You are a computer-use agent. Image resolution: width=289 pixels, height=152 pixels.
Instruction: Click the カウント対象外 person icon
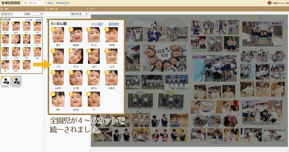point(17,80)
